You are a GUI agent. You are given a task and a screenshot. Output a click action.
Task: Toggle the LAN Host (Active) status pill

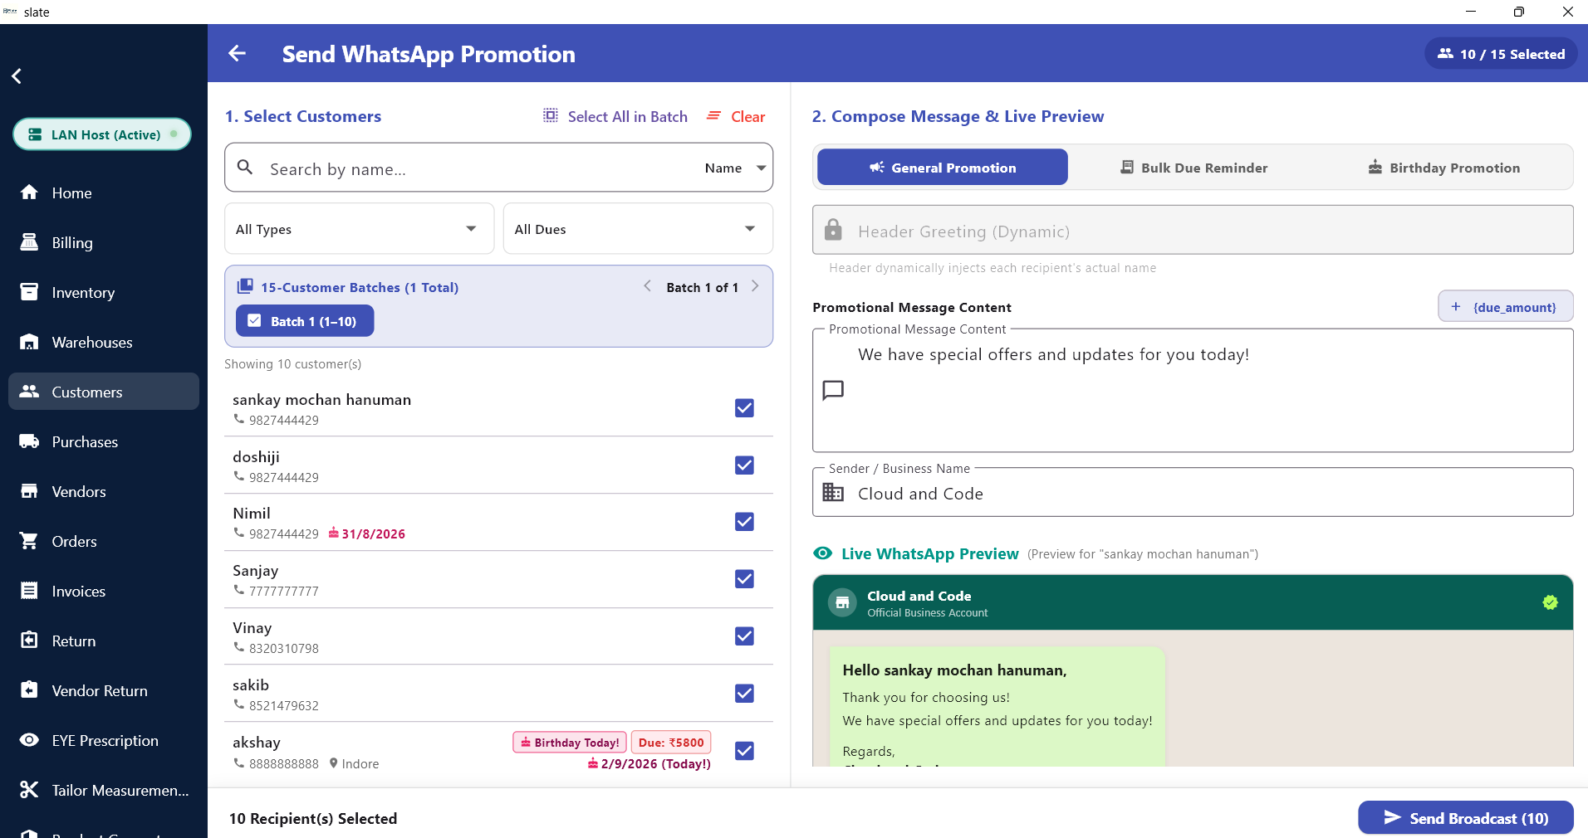coord(102,134)
